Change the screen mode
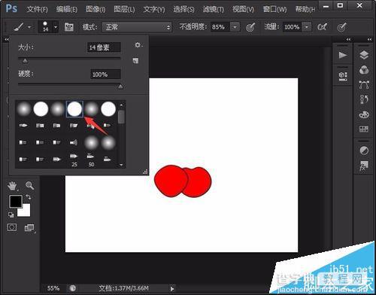The image size is (376, 295). point(29,228)
